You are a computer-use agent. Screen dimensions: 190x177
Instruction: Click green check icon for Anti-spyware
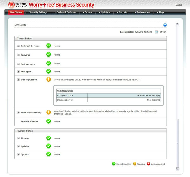tap(48, 64)
